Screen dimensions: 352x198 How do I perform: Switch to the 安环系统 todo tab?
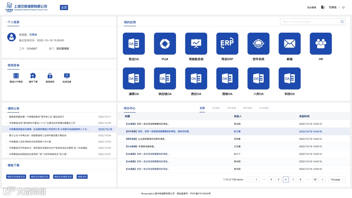click(x=248, y=108)
